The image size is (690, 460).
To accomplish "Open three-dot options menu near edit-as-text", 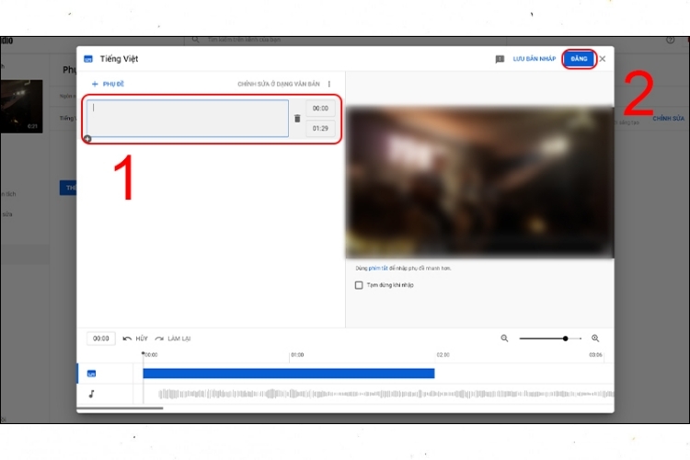I will tap(329, 84).
